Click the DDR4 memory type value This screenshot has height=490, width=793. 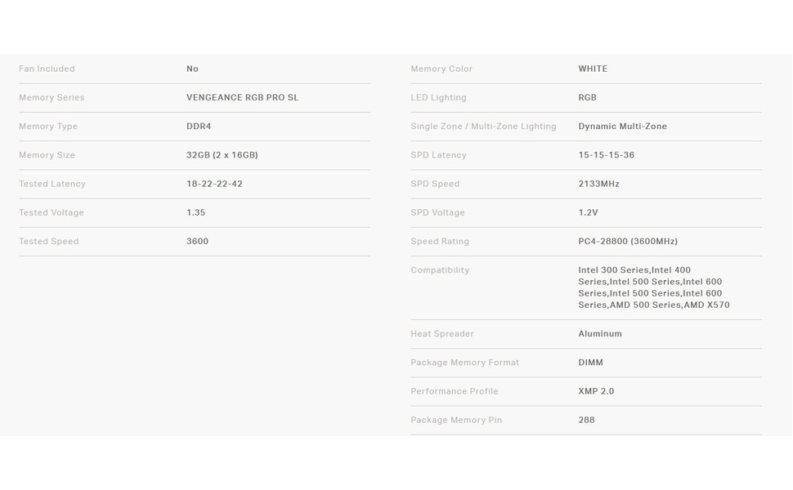point(199,127)
